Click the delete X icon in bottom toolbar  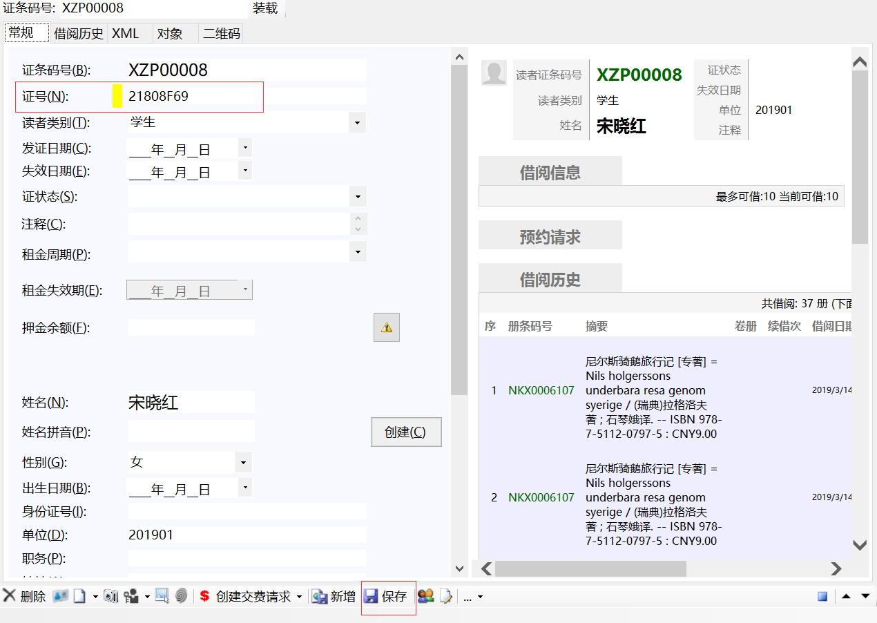point(10,595)
